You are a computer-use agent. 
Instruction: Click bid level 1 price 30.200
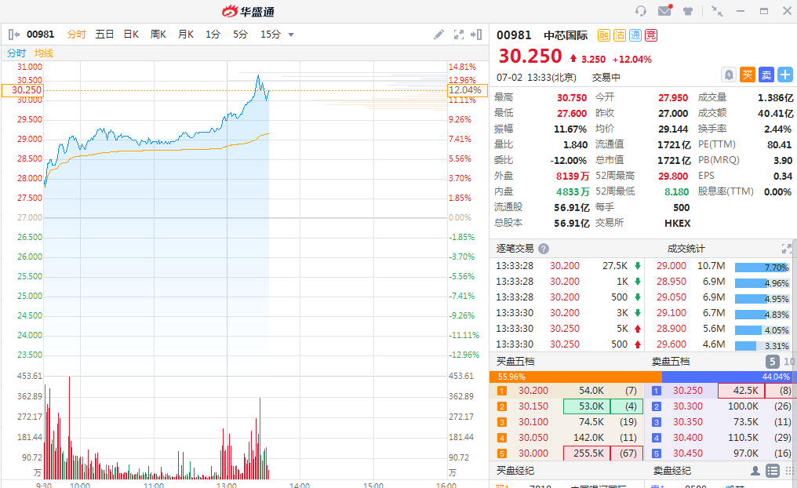(533, 391)
